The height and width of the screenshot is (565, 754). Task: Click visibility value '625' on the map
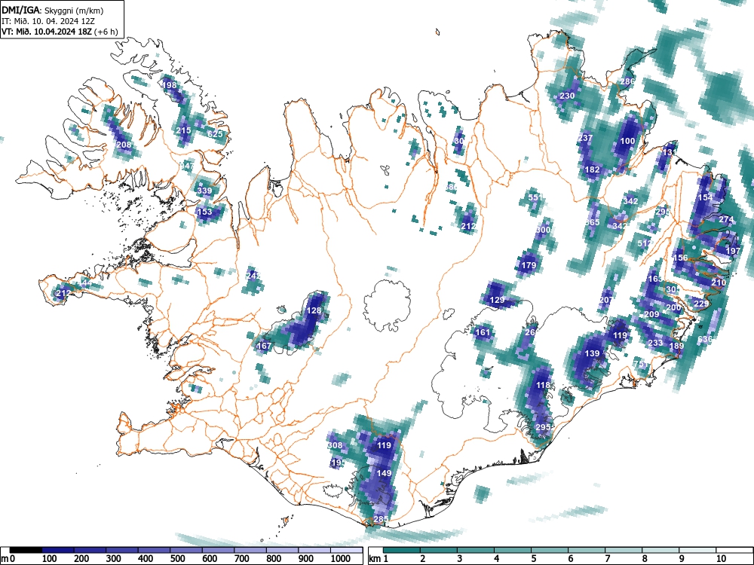point(215,133)
